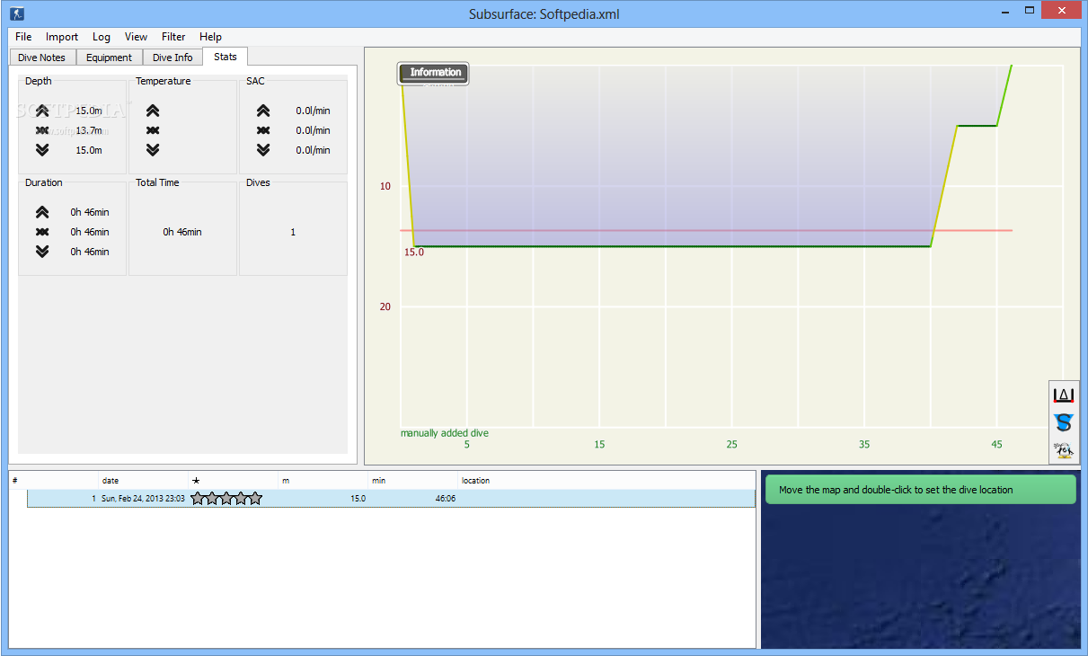Click the 15.0 depth label on the graph
This screenshot has width=1088, height=656.
tap(413, 253)
